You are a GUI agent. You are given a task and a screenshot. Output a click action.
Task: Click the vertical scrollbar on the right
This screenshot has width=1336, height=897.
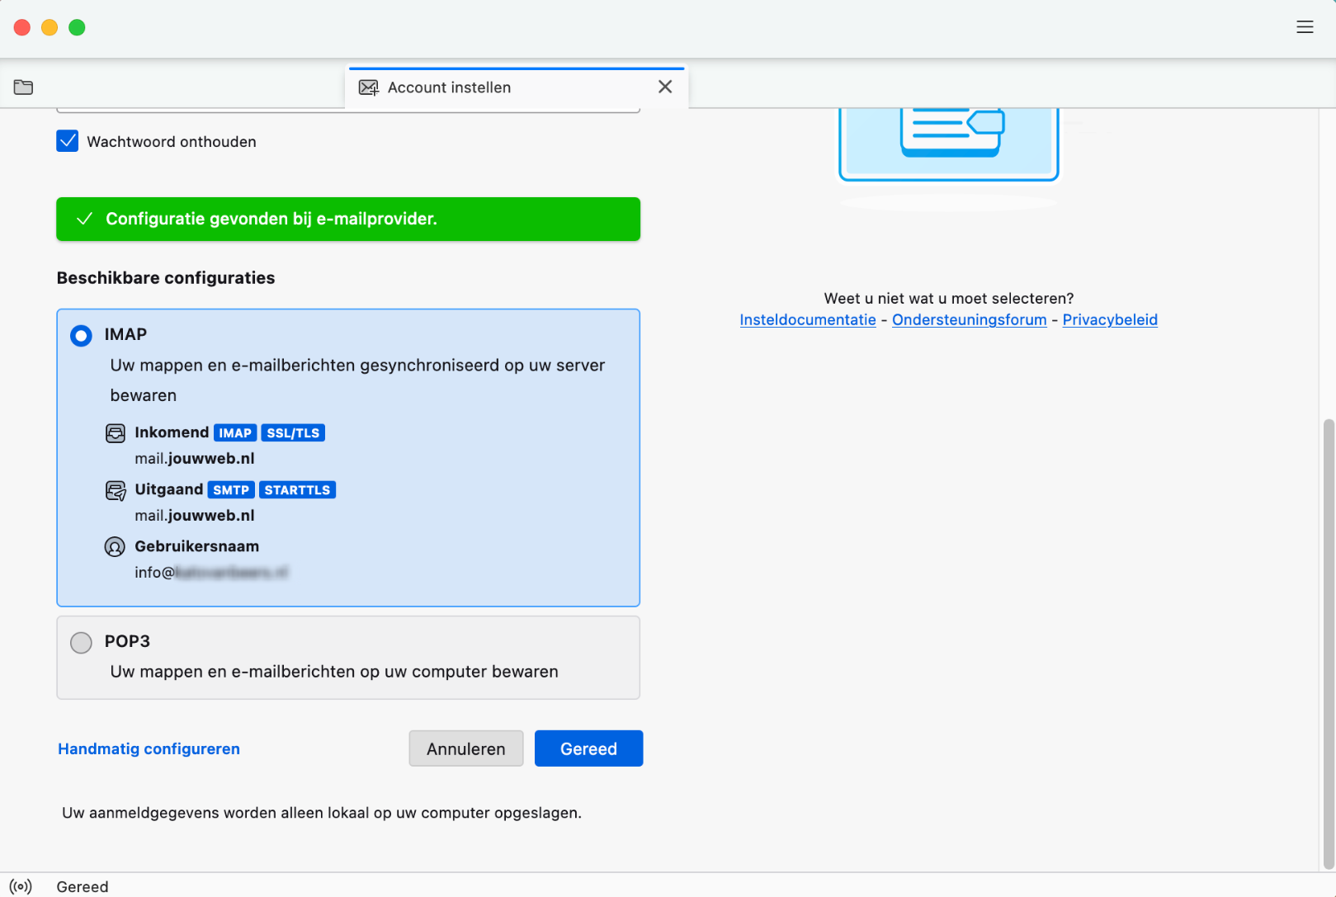coord(1328,644)
